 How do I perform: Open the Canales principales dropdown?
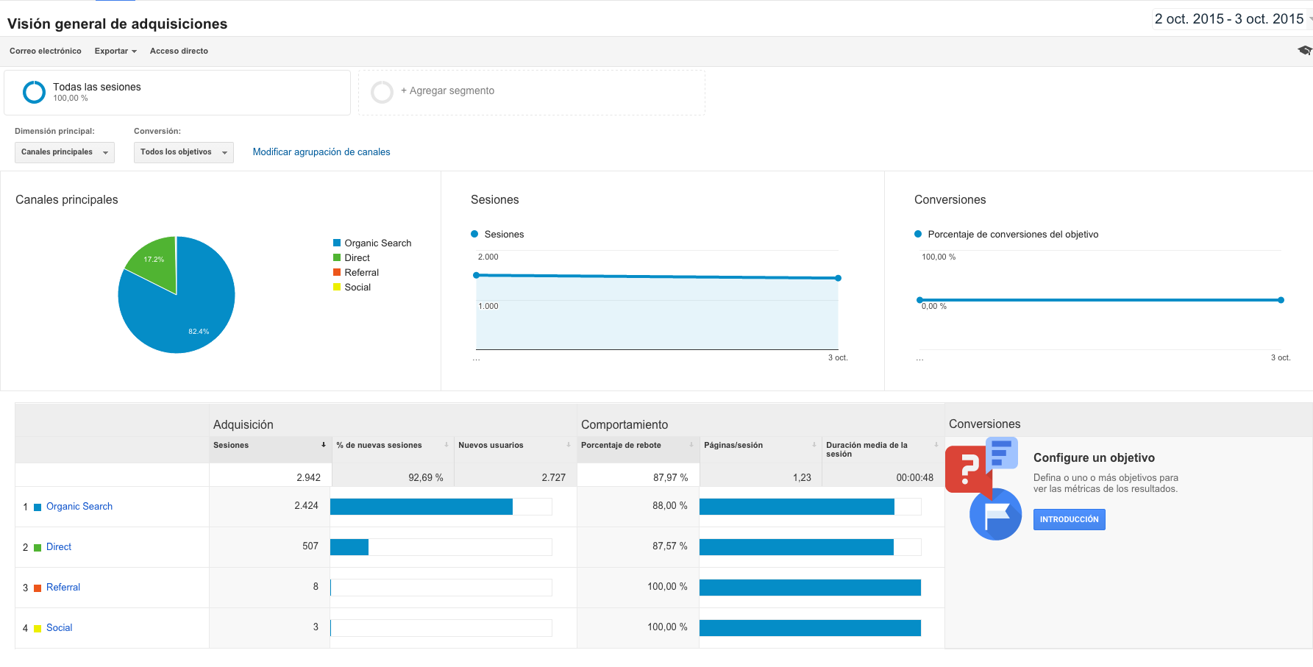tap(65, 152)
